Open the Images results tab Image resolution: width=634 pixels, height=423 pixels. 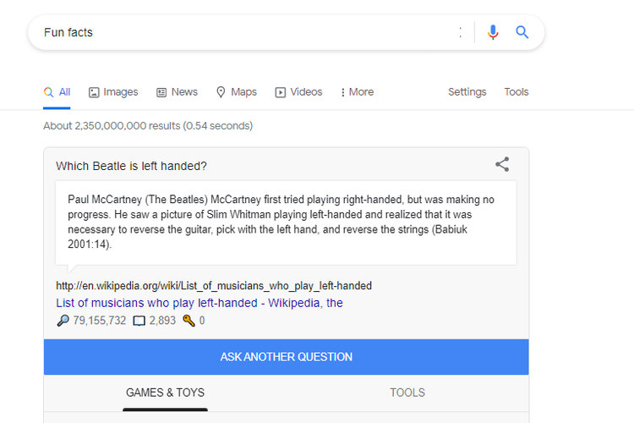tap(113, 92)
